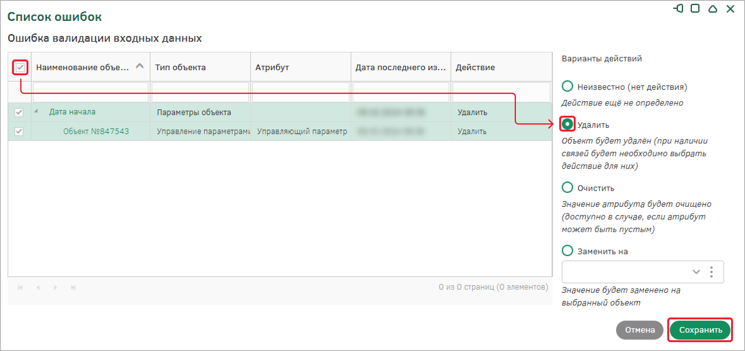Jump to the last page icon
This screenshot has width=745, height=351.
tap(73, 287)
